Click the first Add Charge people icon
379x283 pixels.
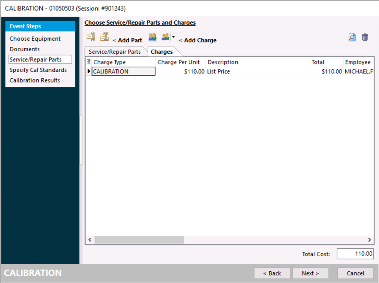(153, 37)
